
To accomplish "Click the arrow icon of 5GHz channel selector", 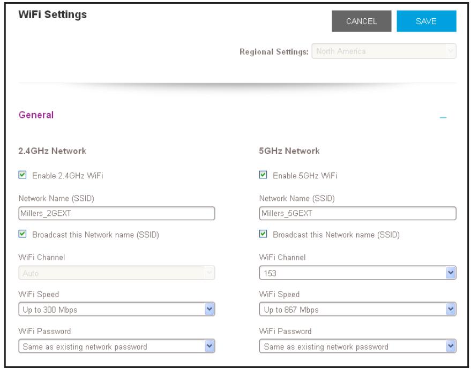I will (451, 273).
